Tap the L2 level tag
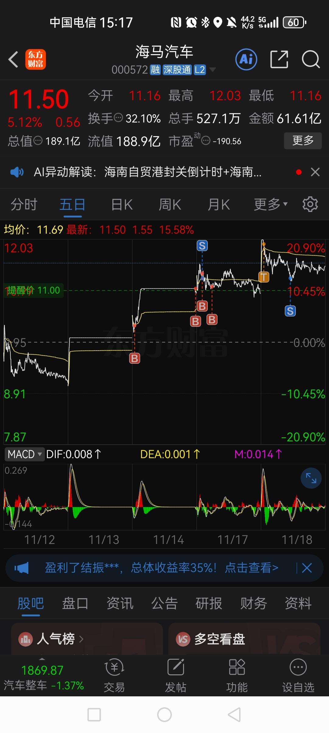The height and width of the screenshot is (733, 329). tap(200, 70)
